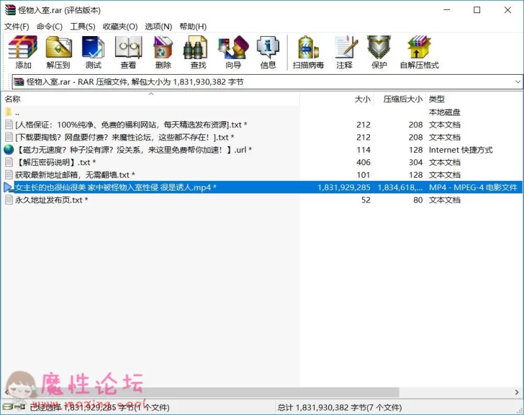Click the Delete (删除) recycle icon
The height and width of the screenshot is (415, 524).
click(x=163, y=47)
